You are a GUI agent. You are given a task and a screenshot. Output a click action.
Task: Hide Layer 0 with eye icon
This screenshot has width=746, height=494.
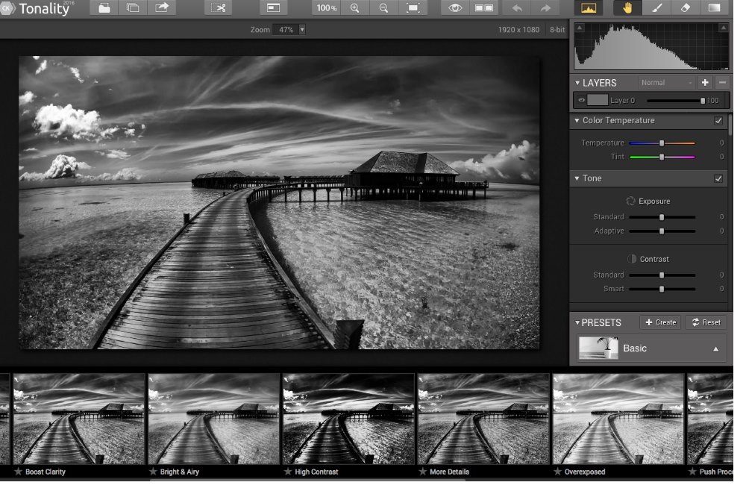tap(581, 100)
